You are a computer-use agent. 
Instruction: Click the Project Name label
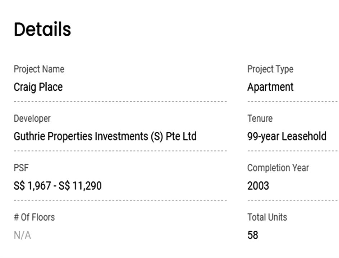click(39, 69)
